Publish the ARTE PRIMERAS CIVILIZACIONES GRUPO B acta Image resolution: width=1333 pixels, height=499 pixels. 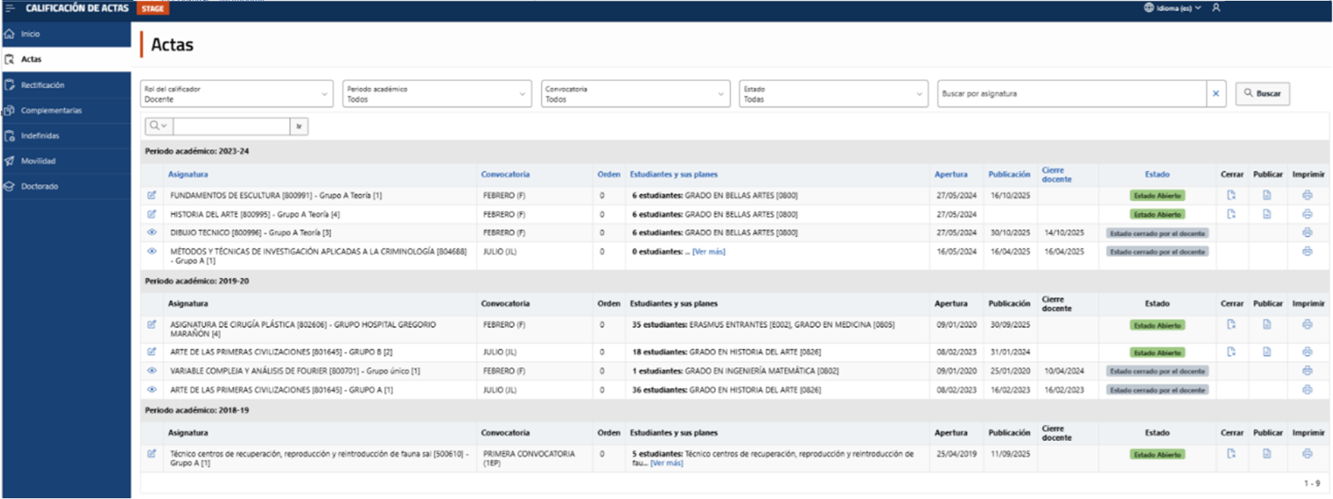tap(1267, 352)
